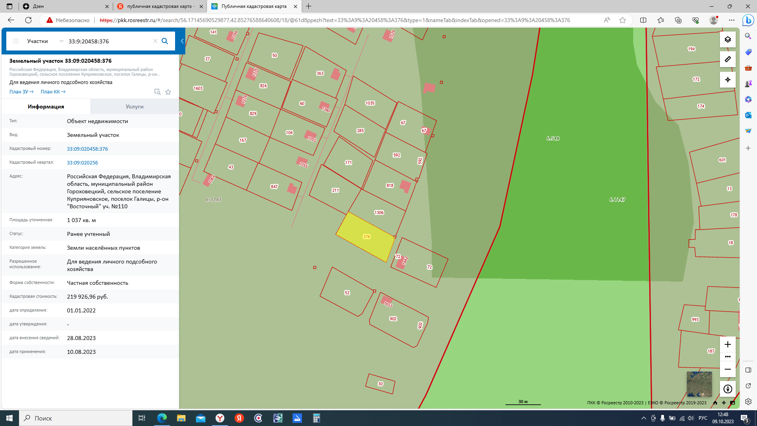
Task: Click the locate-me crosshair button
Action: 727,80
